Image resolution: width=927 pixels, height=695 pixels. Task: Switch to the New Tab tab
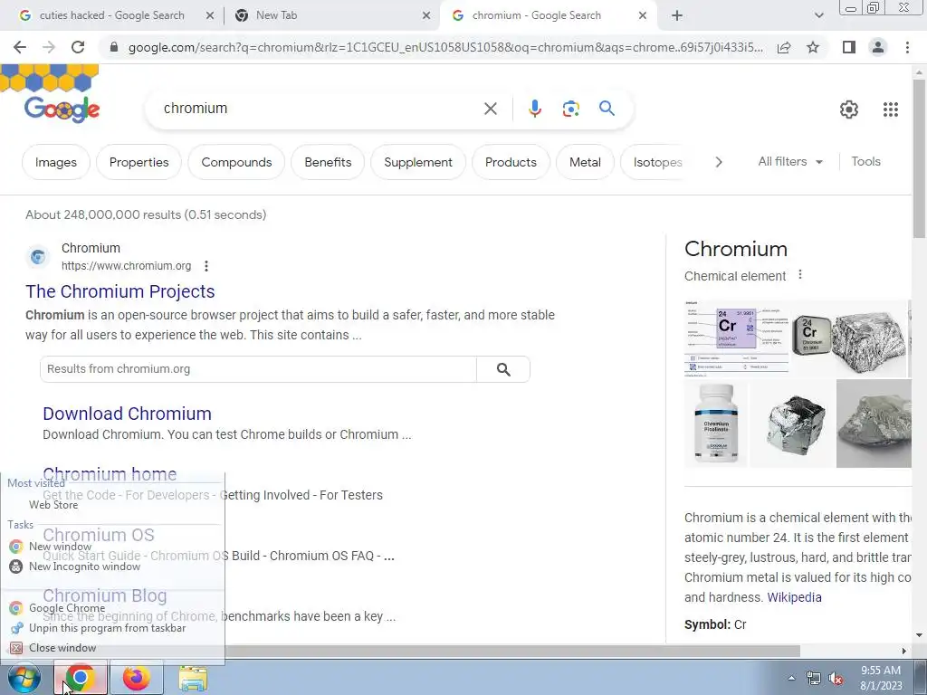pyautogui.click(x=276, y=15)
